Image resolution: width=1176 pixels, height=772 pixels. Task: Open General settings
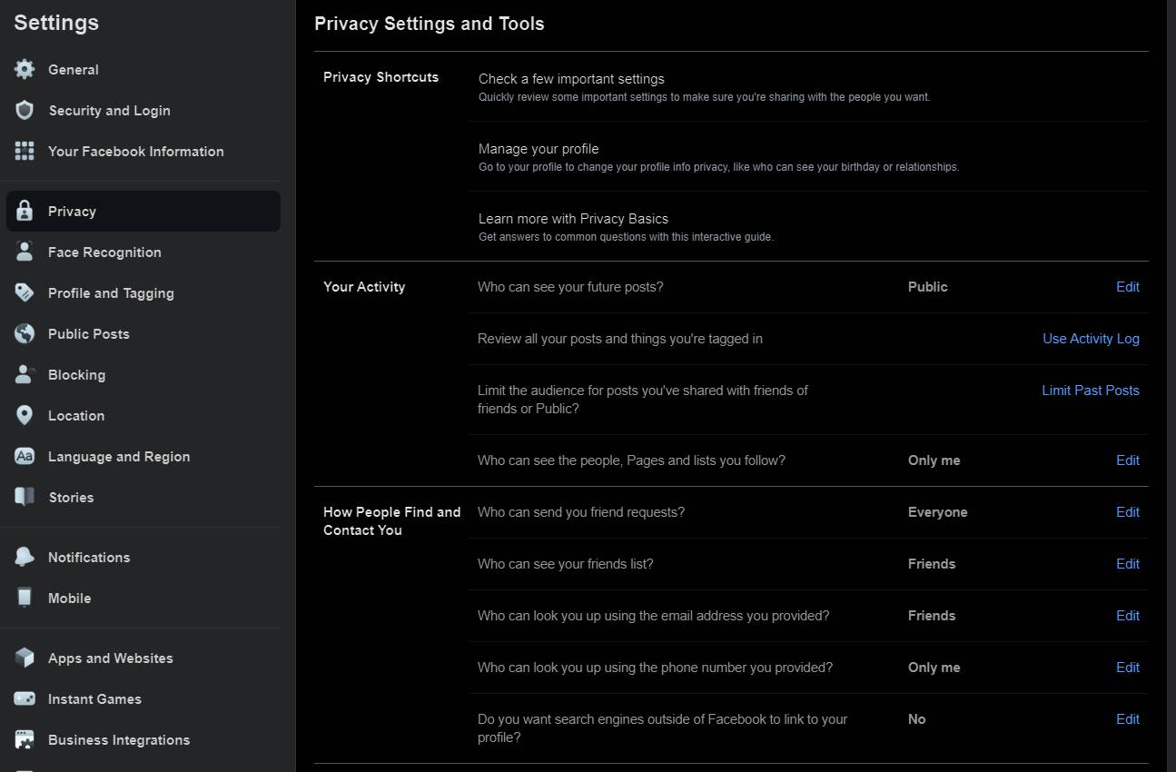(x=143, y=69)
